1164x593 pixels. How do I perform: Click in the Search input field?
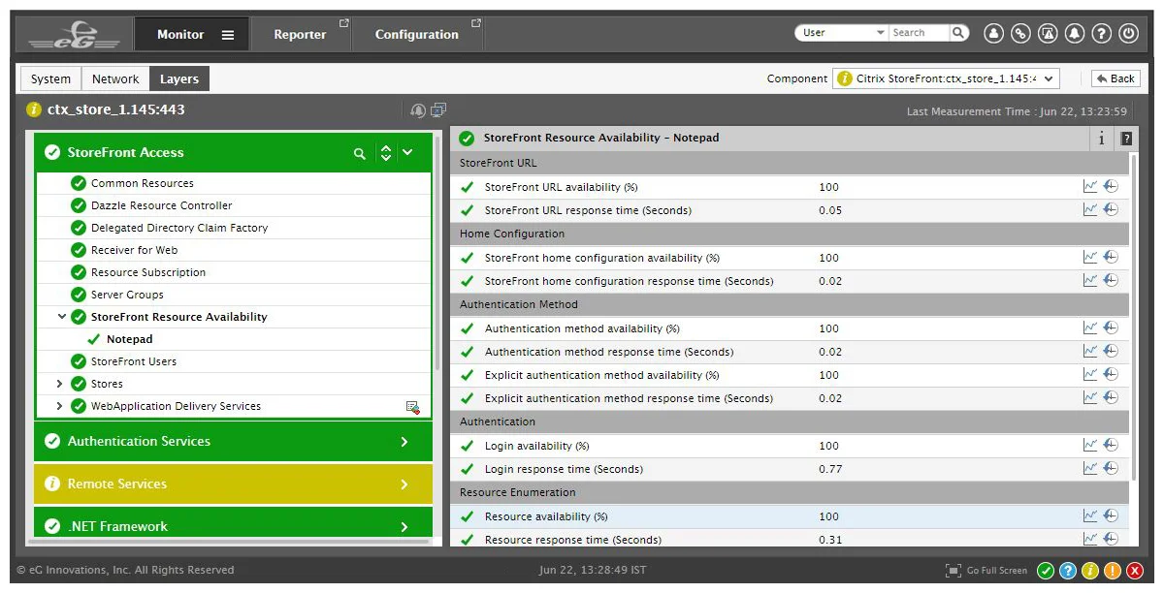coord(919,33)
